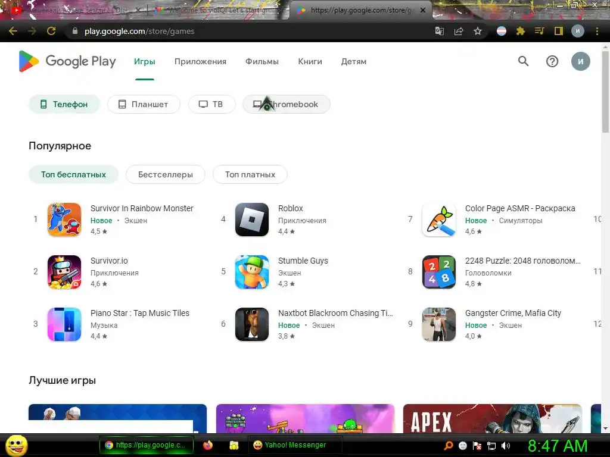The image size is (610, 457).
Task: Select the Бестселлеры chip
Action: [x=166, y=174]
